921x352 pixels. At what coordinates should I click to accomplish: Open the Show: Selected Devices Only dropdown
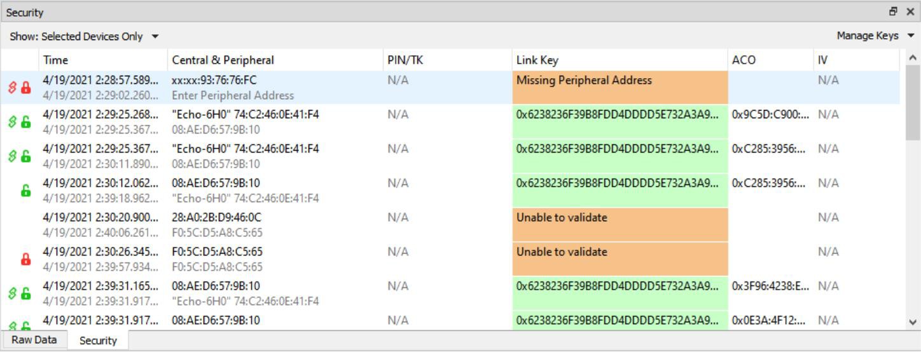(84, 37)
